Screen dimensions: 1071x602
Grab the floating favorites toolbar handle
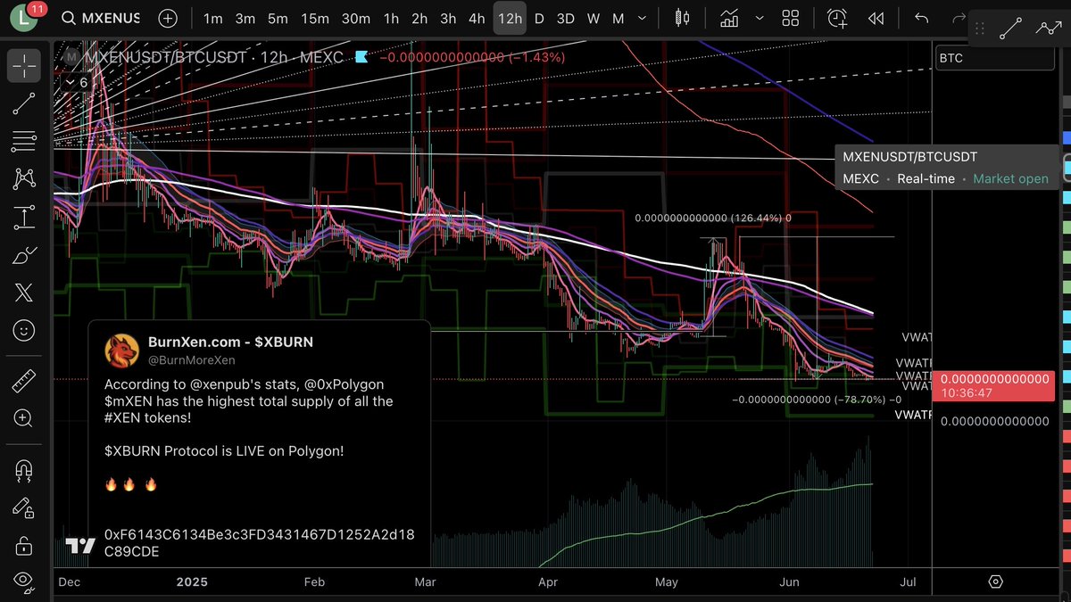(980, 29)
